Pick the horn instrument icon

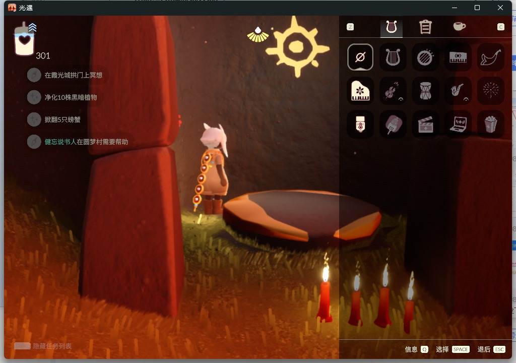pyautogui.click(x=490, y=57)
